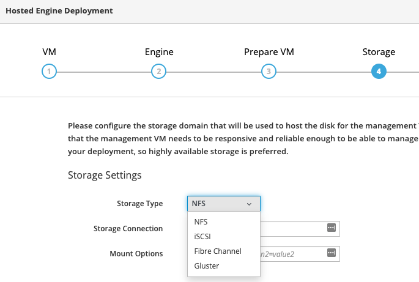The image size is (419, 282).
Task: Pick Fibre Channel as the storage type
Action: coord(218,251)
